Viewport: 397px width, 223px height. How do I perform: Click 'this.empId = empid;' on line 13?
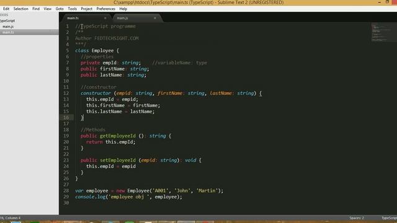tap(112, 99)
